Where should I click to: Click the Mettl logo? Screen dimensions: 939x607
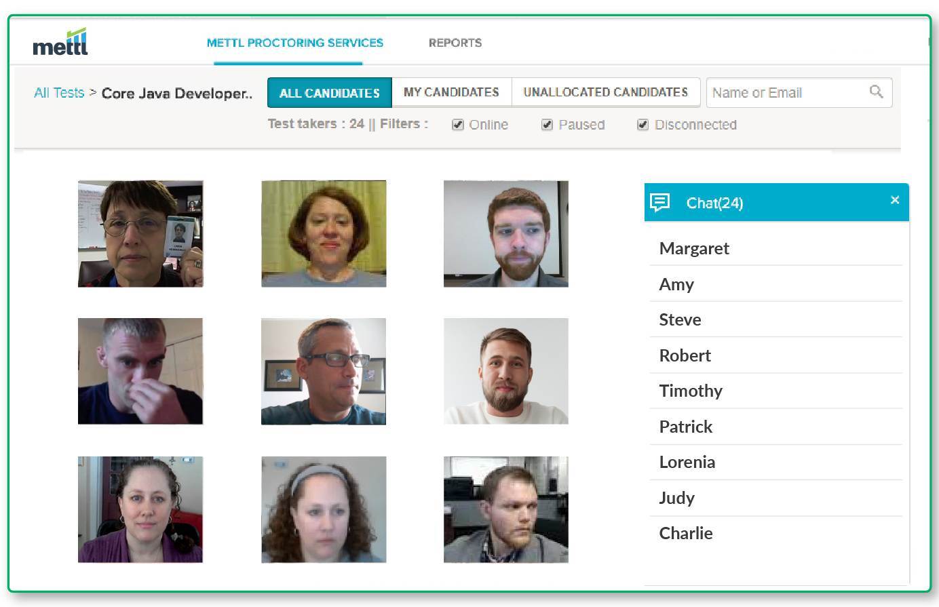tap(60, 42)
